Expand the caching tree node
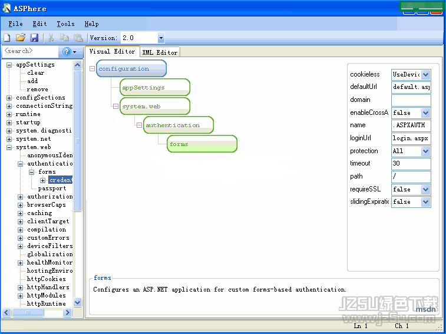The image size is (446, 334). pos(21,213)
